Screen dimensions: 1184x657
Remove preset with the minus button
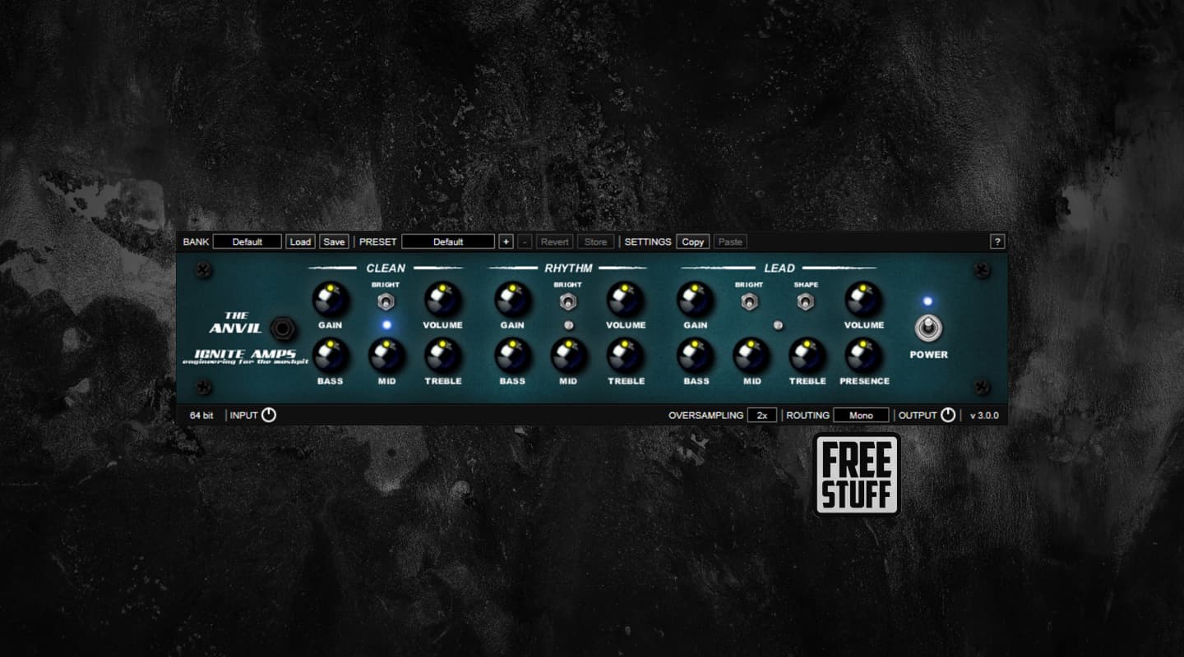(525, 241)
